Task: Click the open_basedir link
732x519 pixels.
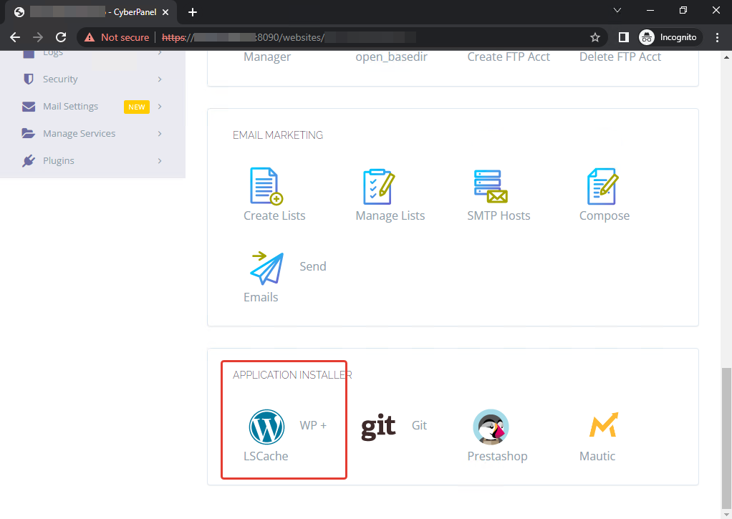Action: click(x=392, y=57)
